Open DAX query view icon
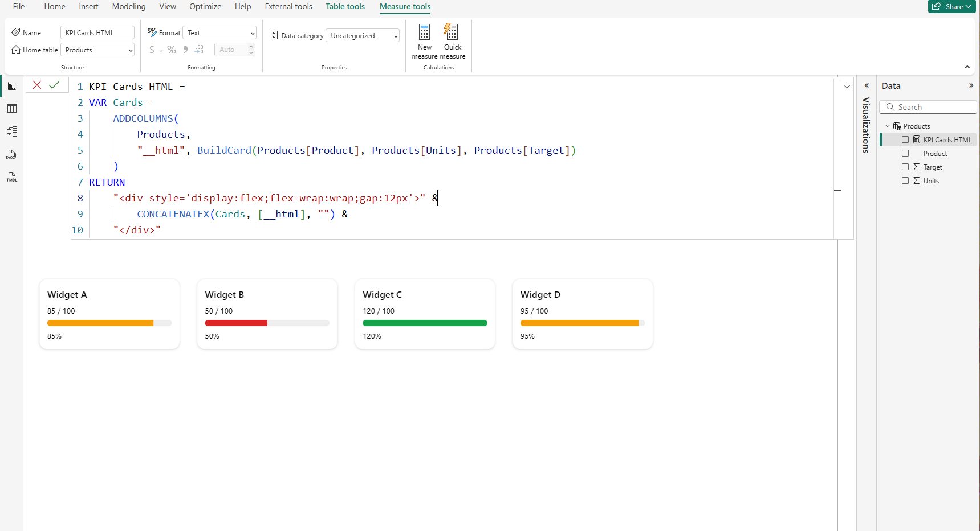 click(12, 154)
